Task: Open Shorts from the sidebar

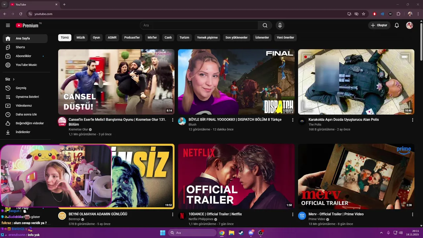Action: 25,47
